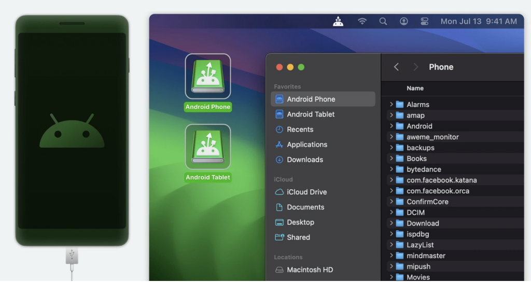Select the mindmaster folder icon

(x=400, y=256)
